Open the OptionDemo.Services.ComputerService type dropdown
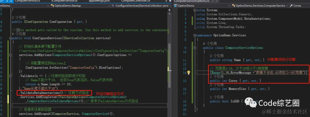 [259, 5]
